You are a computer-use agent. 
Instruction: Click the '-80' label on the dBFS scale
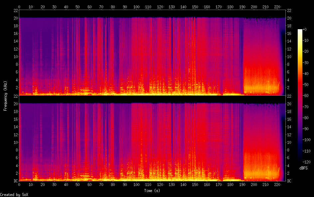coord(306,118)
